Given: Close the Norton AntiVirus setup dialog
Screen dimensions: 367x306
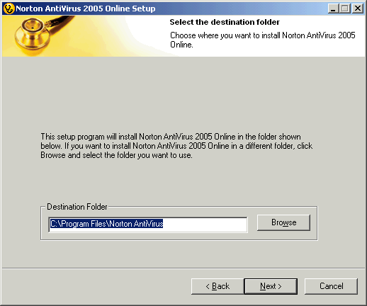Looking at the screenshot, I should click(x=358, y=8).
